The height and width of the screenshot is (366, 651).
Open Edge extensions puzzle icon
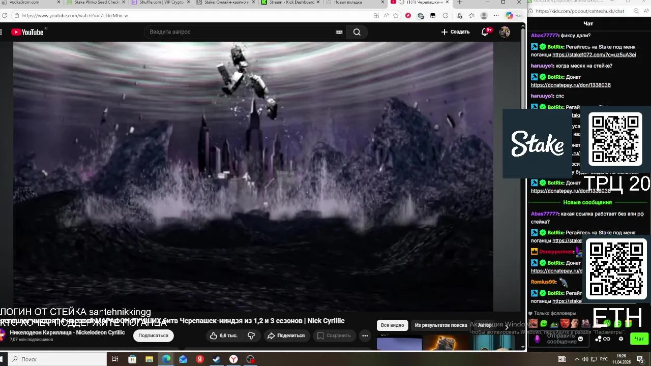click(446, 16)
